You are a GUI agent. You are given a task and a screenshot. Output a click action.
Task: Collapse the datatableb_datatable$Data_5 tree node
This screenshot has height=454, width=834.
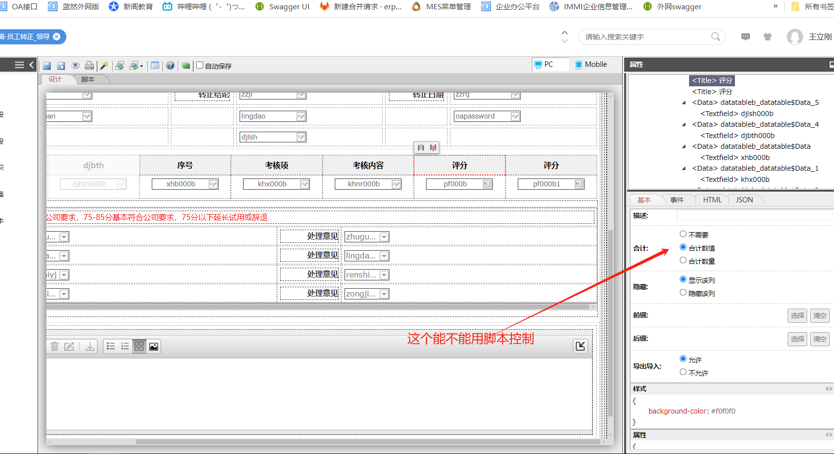(x=684, y=103)
